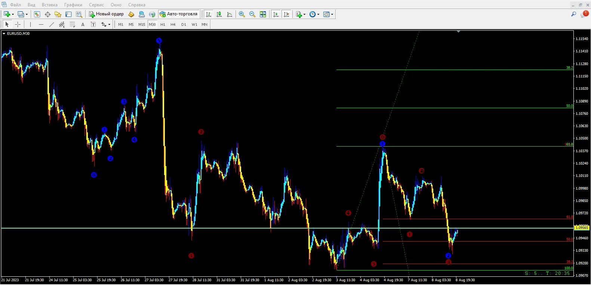
Task: Switch to line chart display
Action: click(x=230, y=14)
